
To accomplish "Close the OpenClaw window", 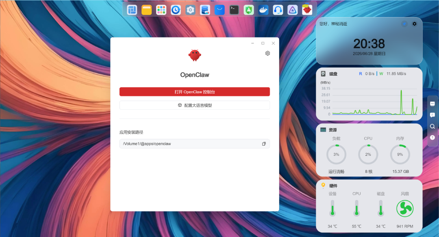I will [x=273, y=43].
